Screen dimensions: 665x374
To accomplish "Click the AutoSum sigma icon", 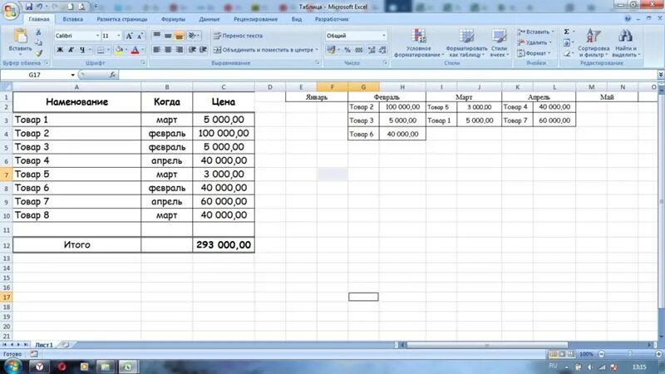I will click(567, 32).
